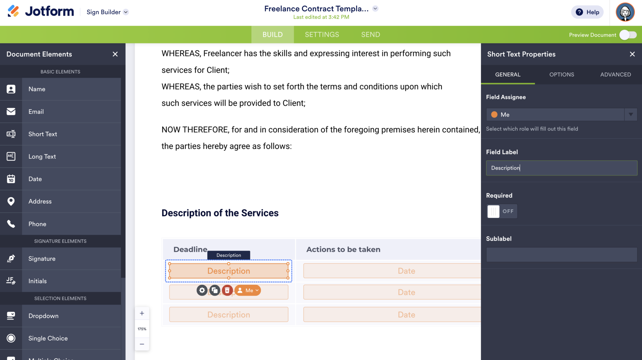Image resolution: width=642 pixels, height=360 pixels.
Task: Click the Email element icon
Action: [11, 112]
